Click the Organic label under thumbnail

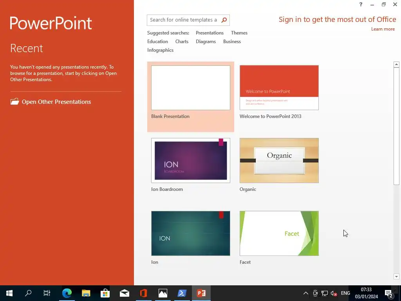point(247,189)
